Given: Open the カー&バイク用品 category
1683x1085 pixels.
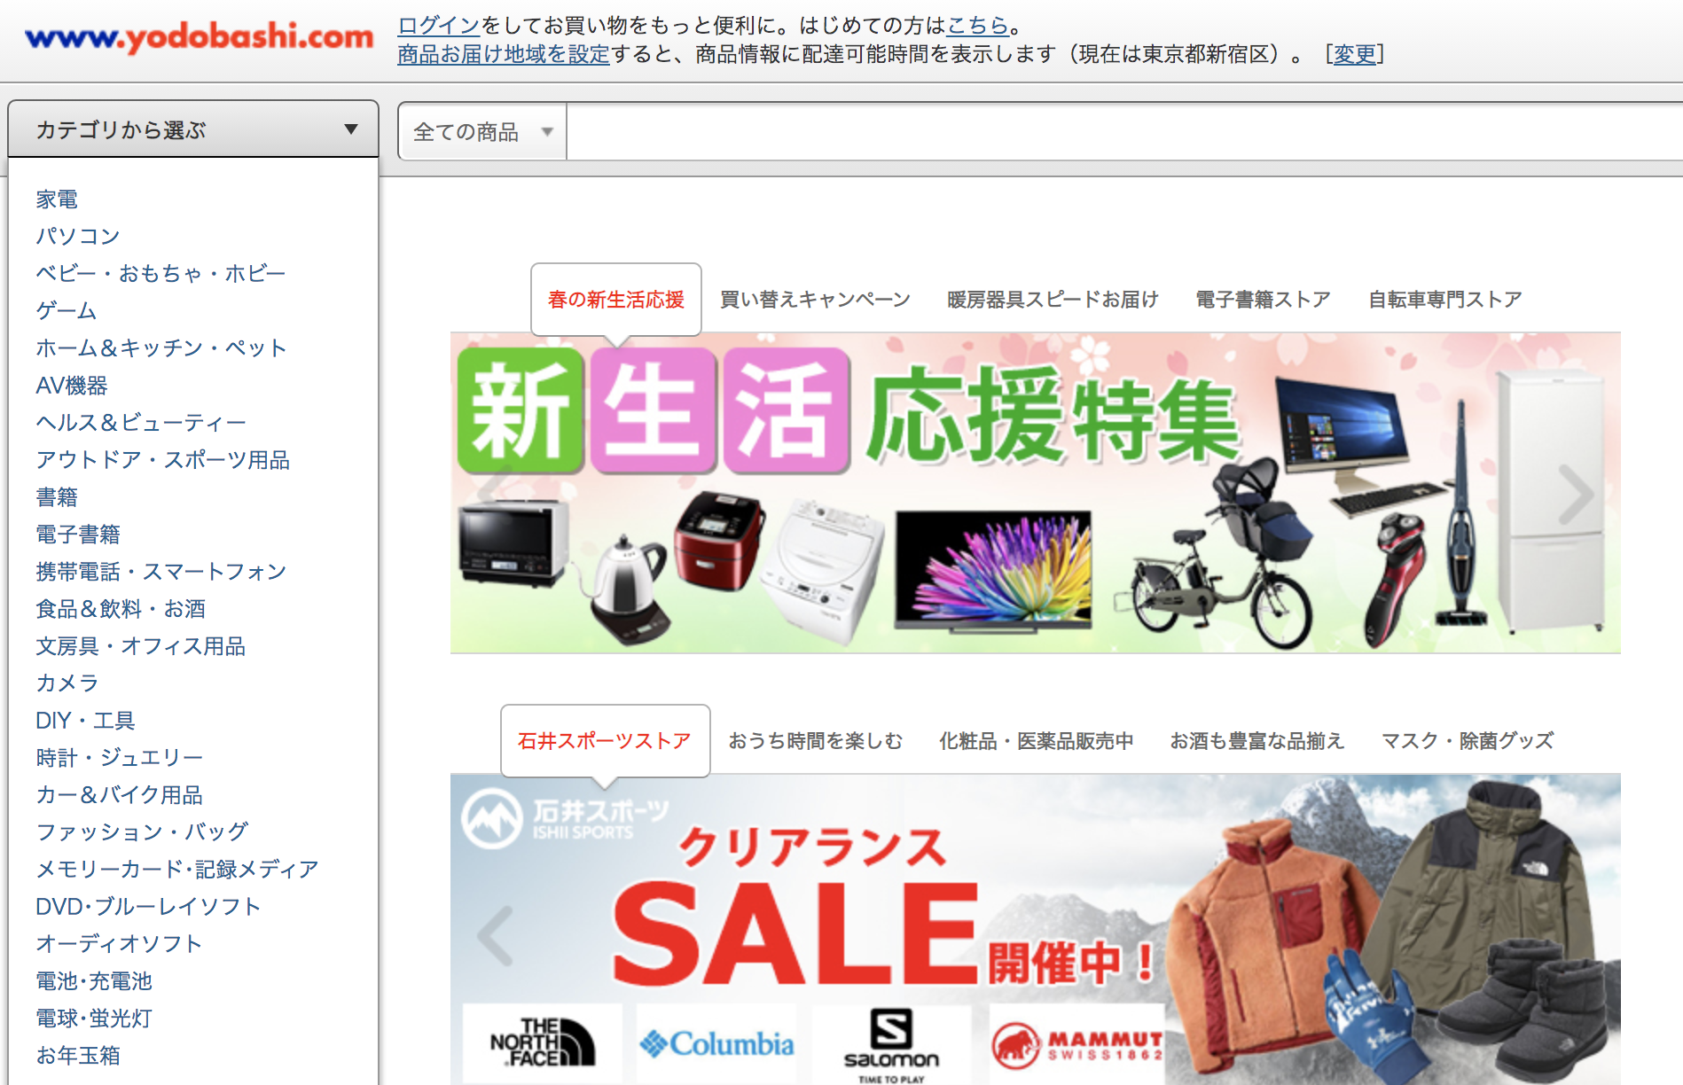Looking at the screenshot, I should pos(119,795).
